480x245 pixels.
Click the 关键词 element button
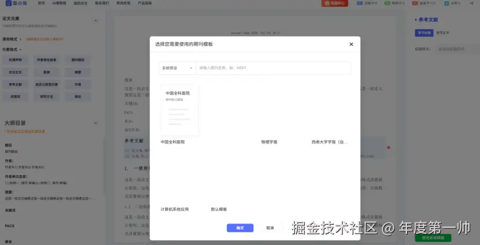click(x=15, y=97)
